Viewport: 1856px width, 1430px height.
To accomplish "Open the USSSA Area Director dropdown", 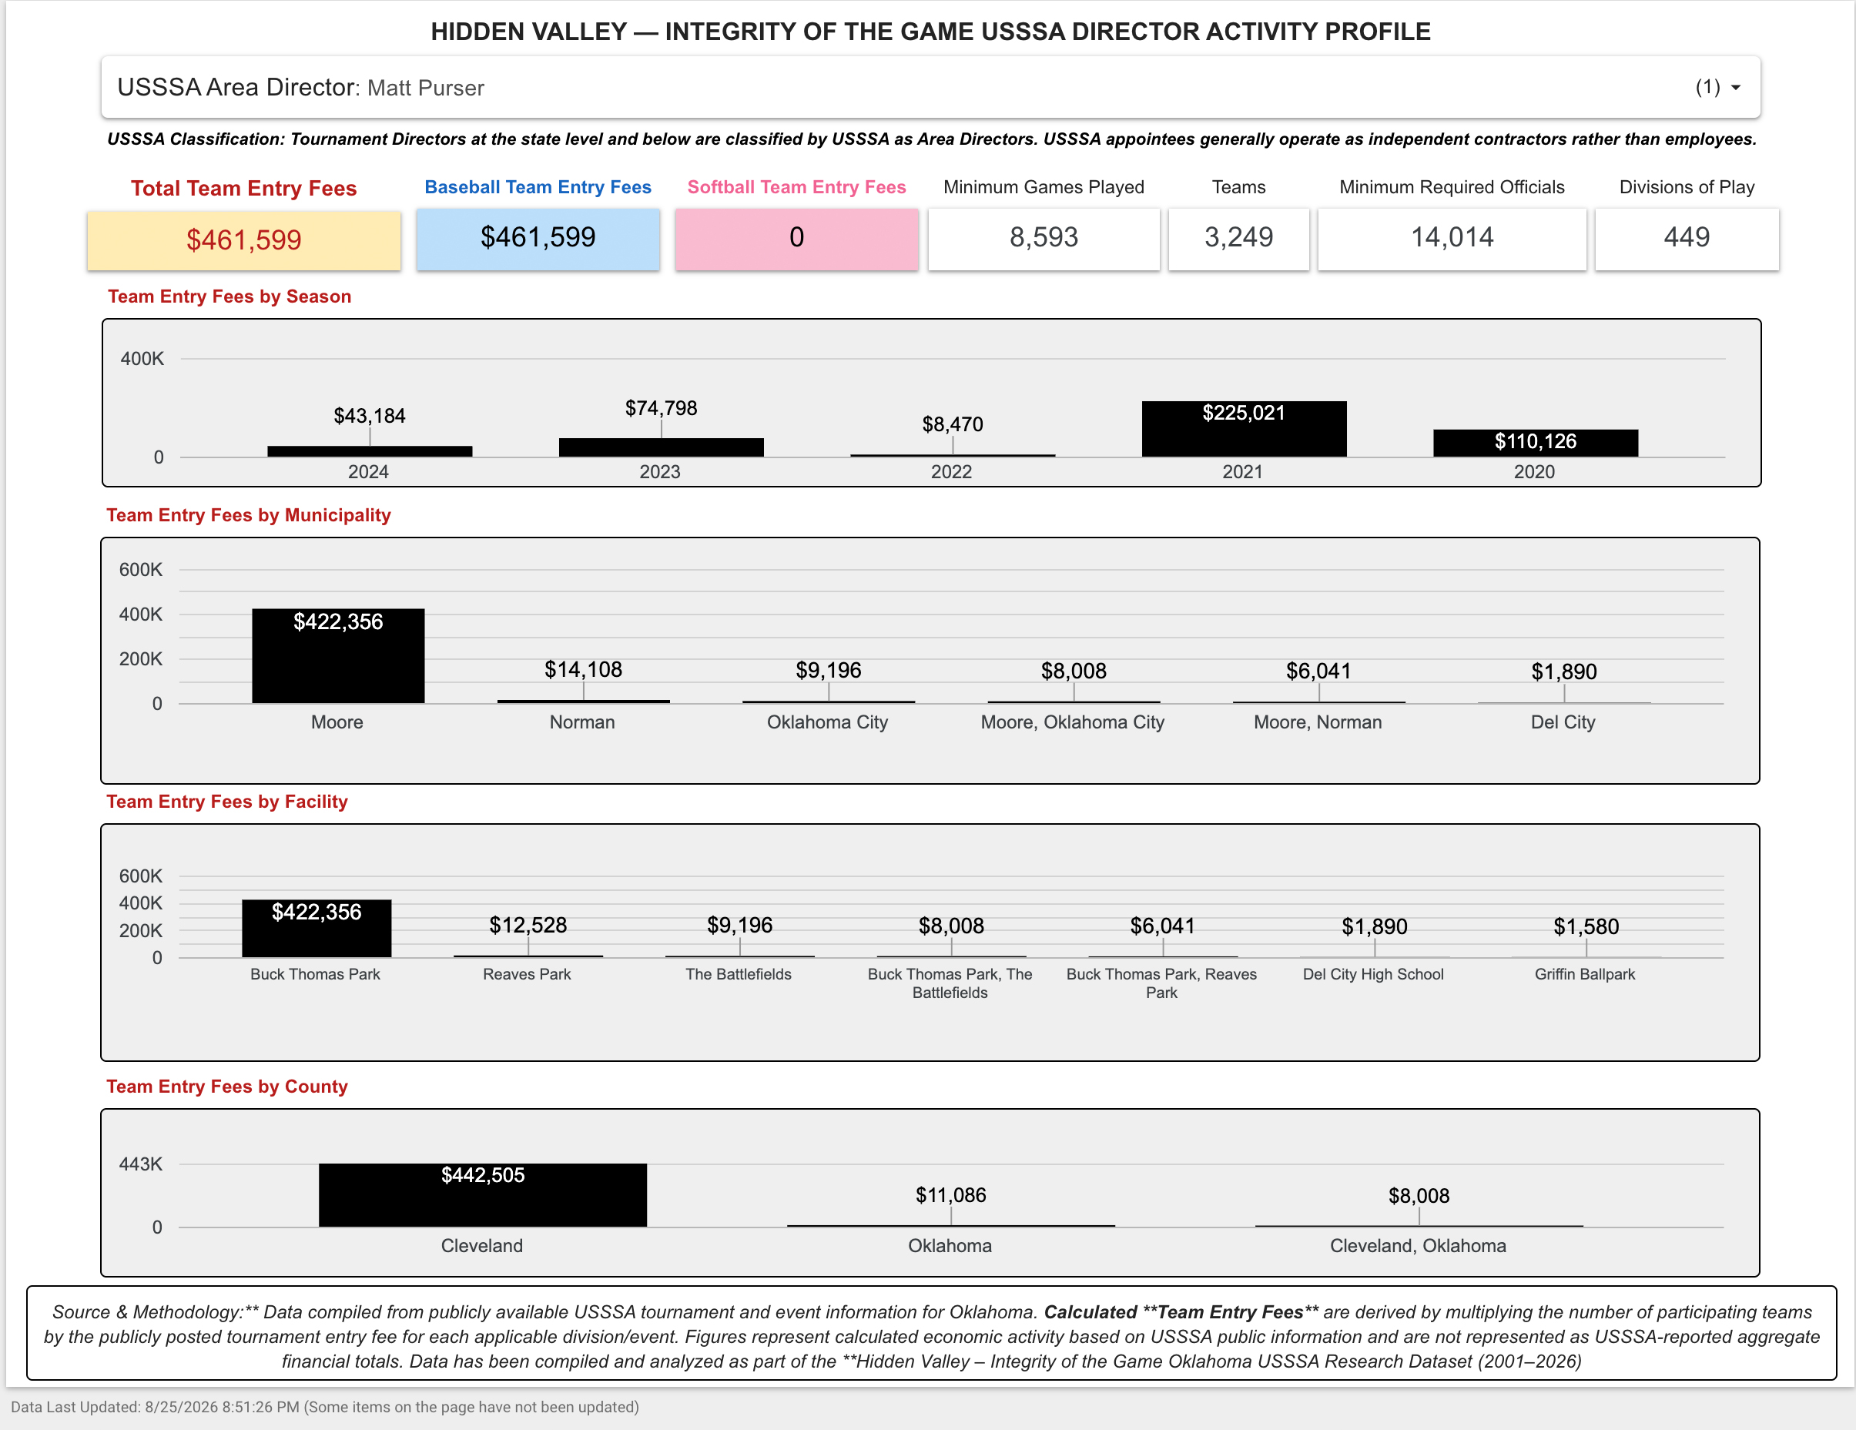I will pos(930,88).
